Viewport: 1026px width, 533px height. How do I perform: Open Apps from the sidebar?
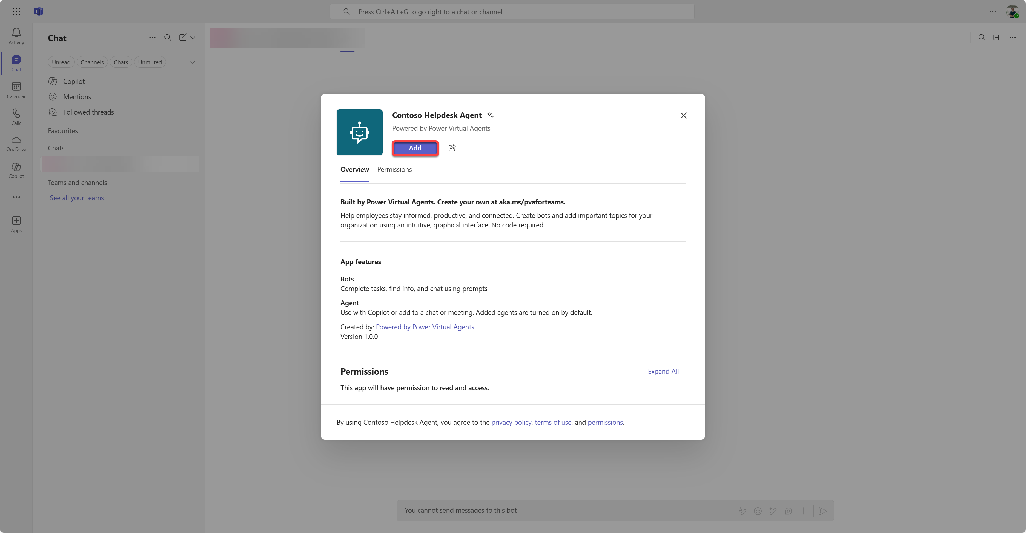click(16, 224)
